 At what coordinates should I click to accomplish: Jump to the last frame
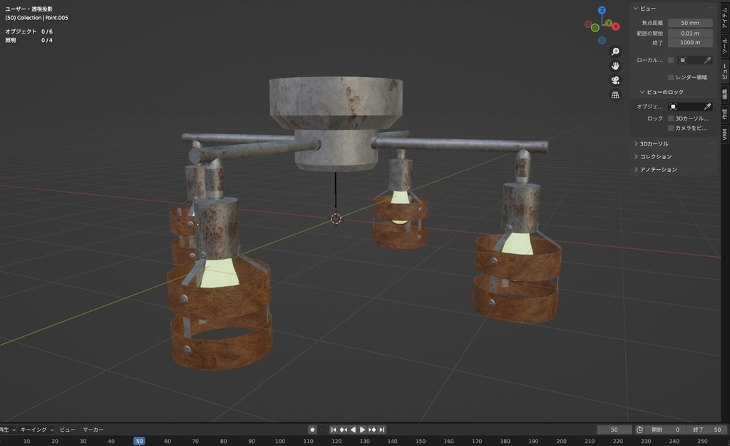coord(382,430)
